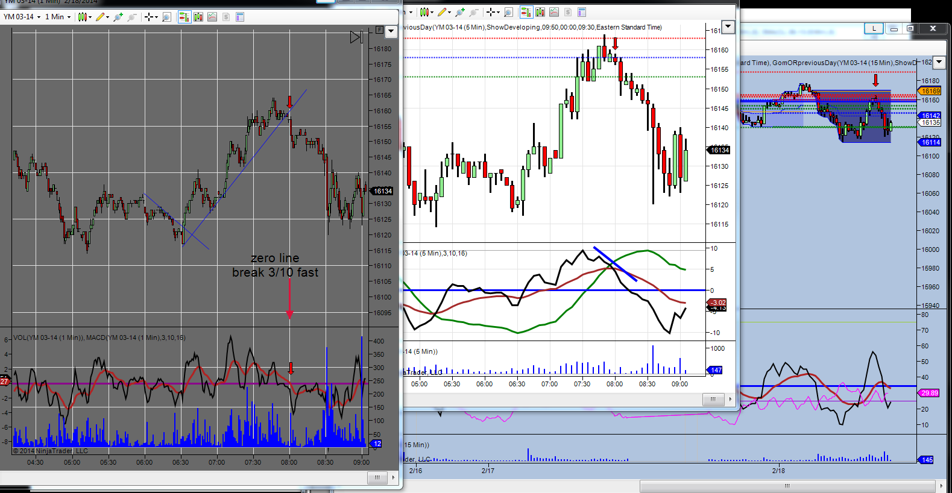Choose the crosshair cursor tool on 5 Min chart
This screenshot has height=493, width=952.
tap(490, 12)
